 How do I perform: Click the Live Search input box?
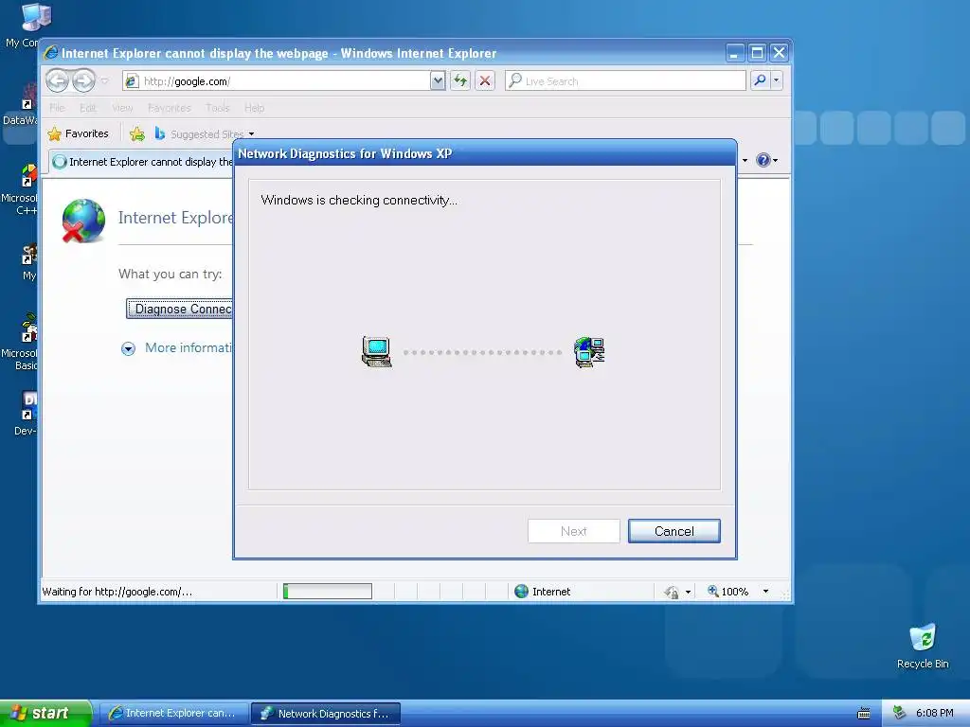(x=625, y=81)
